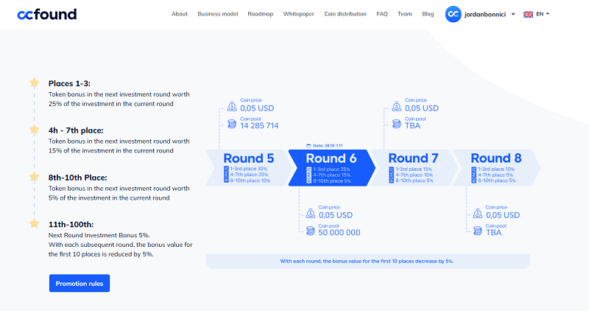Select the Round 6 arrow step
The height and width of the screenshot is (311, 589).
(332, 168)
